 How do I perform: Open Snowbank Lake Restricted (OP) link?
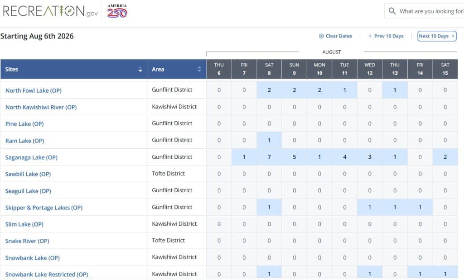point(47,274)
